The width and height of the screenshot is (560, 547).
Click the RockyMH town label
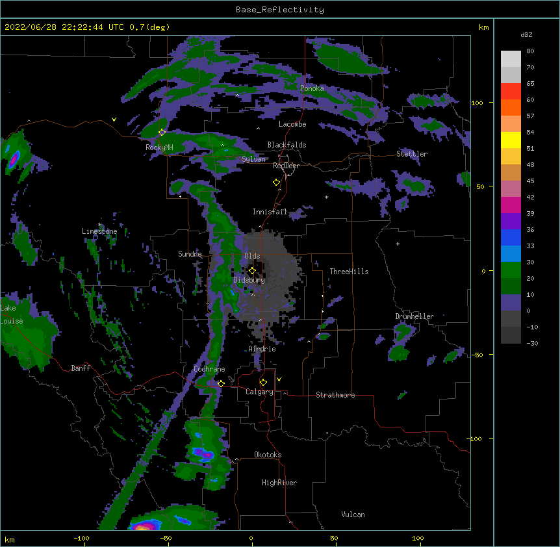pos(159,147)
